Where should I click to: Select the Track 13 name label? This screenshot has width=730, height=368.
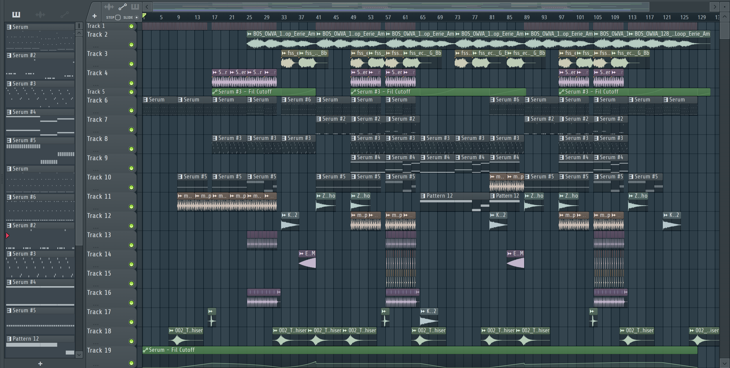(99, 235)
